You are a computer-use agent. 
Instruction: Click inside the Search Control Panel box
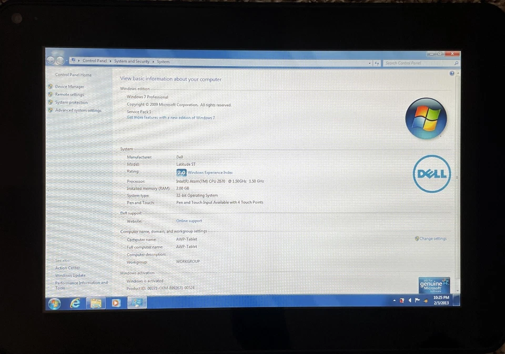[418, 63]
